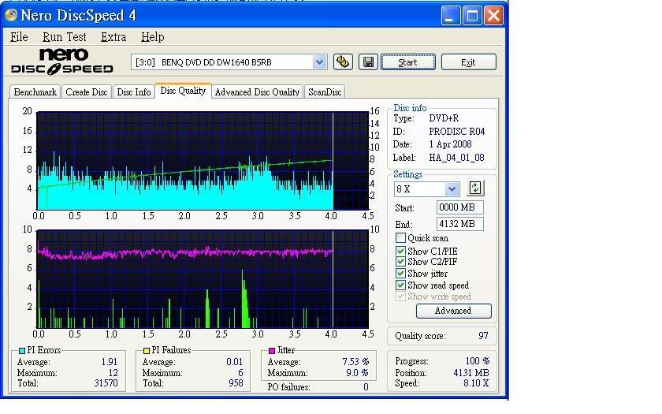
Task: Click the cyan PI Errors color swatch
Action: point(22,351)
